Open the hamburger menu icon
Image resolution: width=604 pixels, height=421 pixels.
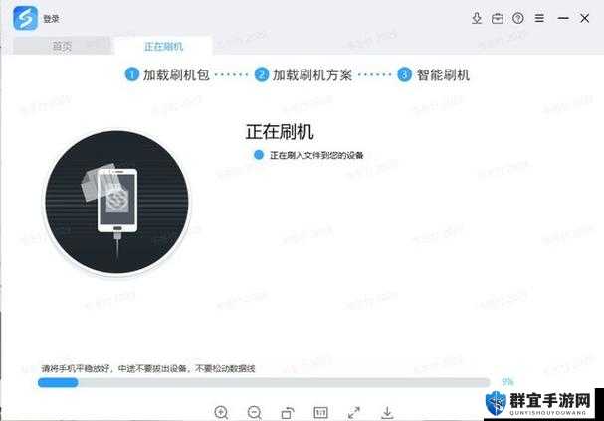pyautogui.click(x=539, y=18)
